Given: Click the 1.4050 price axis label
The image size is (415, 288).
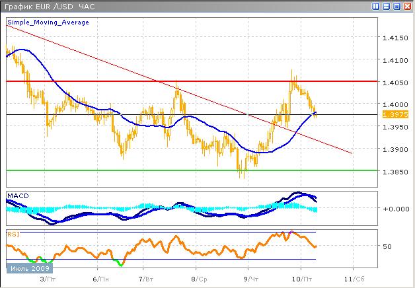Looking at the screenshot, I should click(395, 83).
